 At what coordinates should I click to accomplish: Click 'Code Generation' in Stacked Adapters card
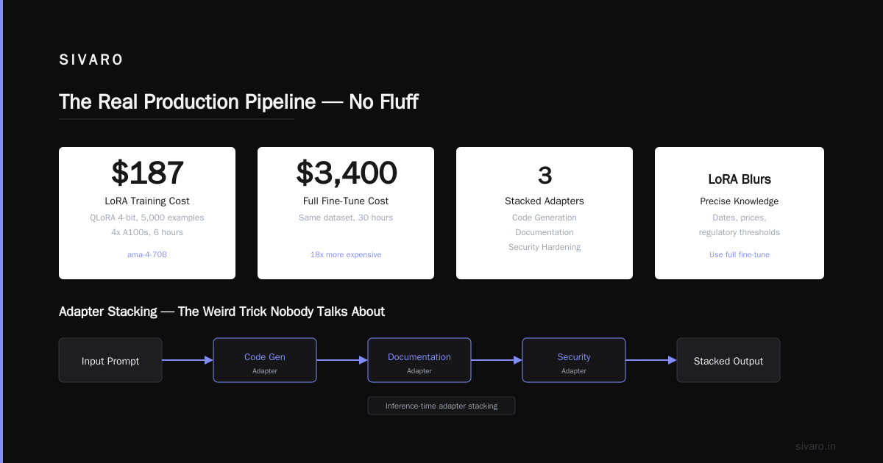click(545, 218)
